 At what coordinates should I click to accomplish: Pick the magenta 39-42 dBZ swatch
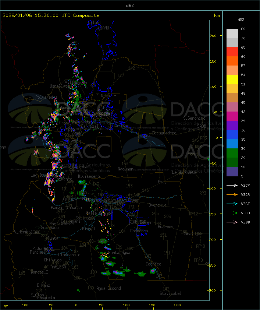pyautogui.click(x=232, y=116)
